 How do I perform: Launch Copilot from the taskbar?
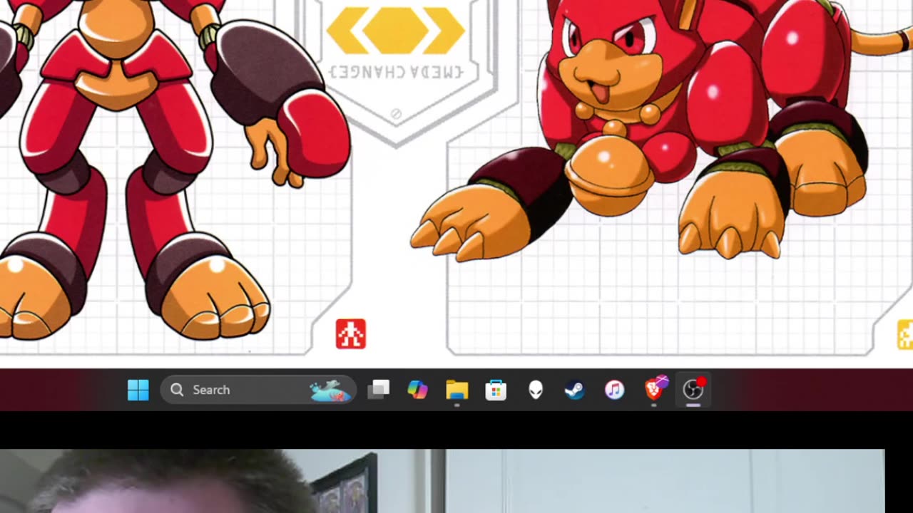click(x=417, y=390)
